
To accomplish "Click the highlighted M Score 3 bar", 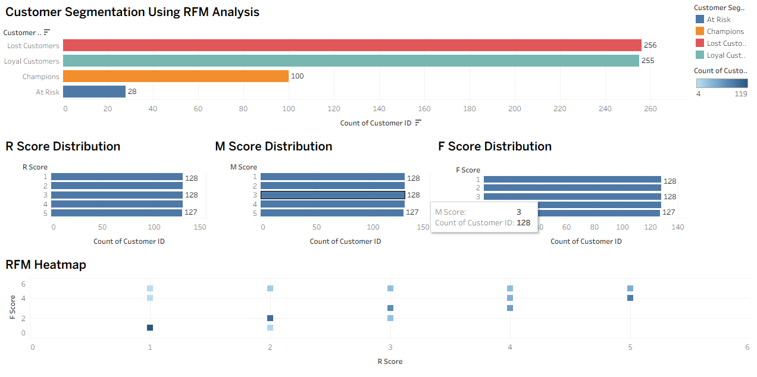I will pos(333,194).
